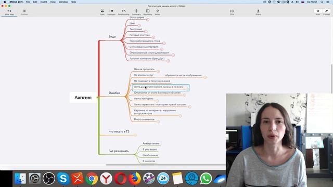The width and height of the screenshot is (333, 187).
Task: Open Spotlight search in menu bar
Action: pos(322,2)
